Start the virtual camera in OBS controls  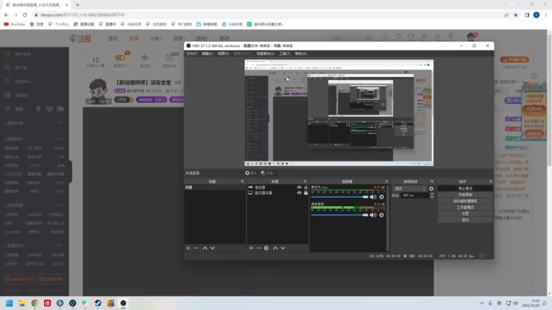(x=465, y=201)
